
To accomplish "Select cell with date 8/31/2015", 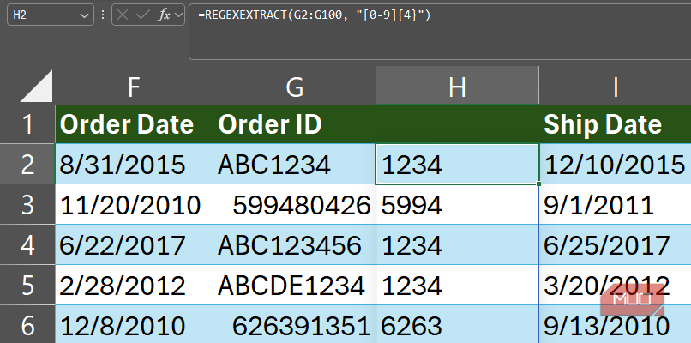I will (134, 164).
